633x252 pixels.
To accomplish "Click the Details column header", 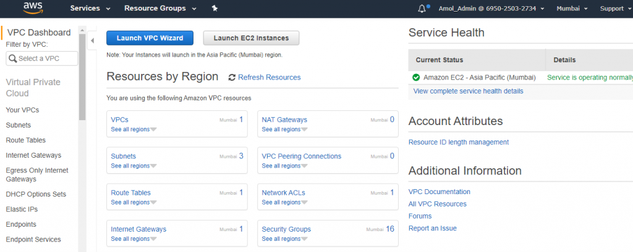I will [x=589, y=60].
